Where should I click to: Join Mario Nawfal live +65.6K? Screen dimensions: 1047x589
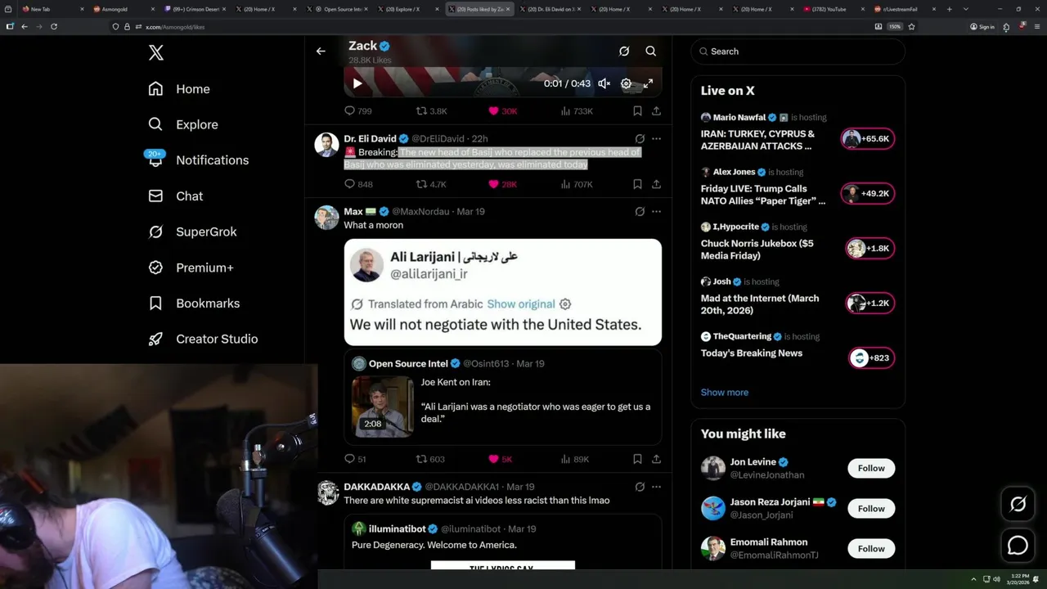point(868,139)
